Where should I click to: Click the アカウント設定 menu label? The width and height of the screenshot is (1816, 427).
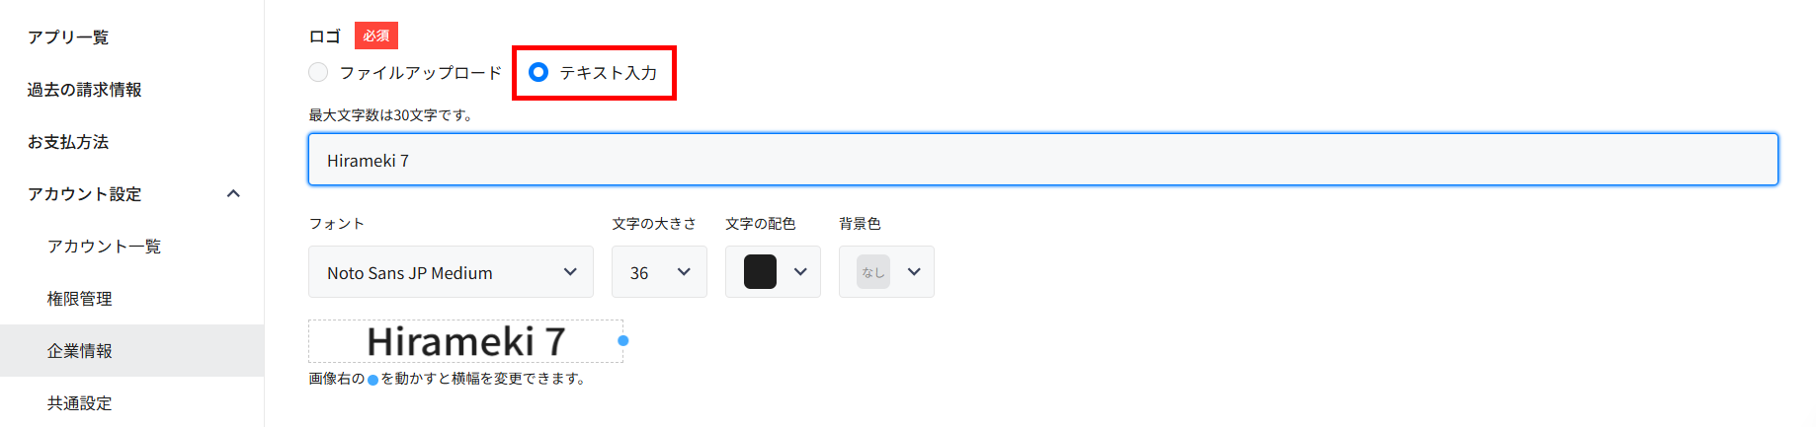85,194
